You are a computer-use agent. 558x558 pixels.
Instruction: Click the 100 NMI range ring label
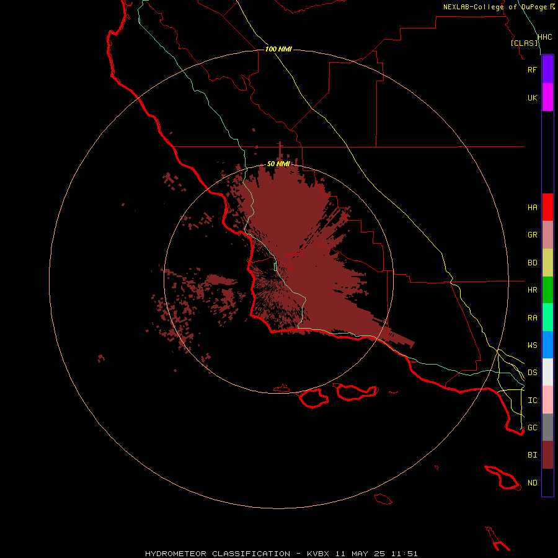[x=278, y=49]
